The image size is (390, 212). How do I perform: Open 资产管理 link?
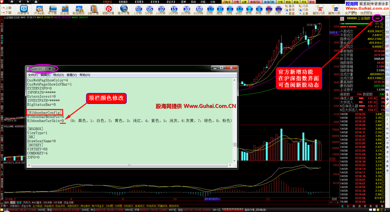click(x=350, y=13)
